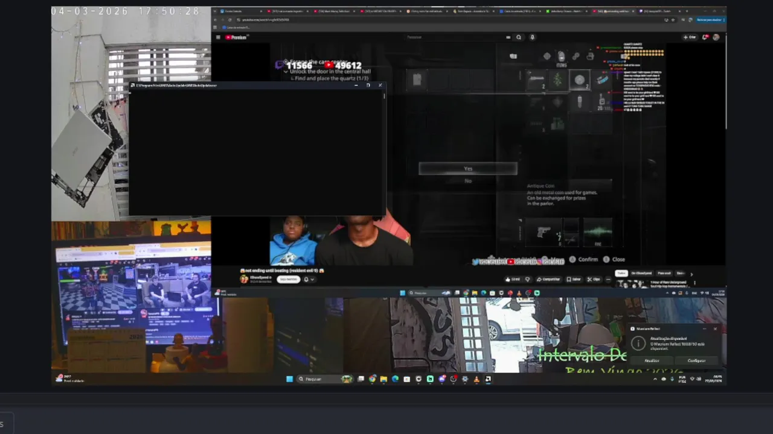Screen dimensions: 773x434
Task: Expand hidden system tray icons chevron
Action: pyautogui.click(x=655, y=379)
